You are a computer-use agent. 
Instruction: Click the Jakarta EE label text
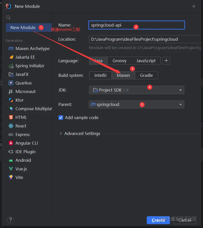tap(25, 57)
